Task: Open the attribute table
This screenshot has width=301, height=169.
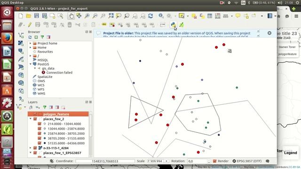Action: 210,16
